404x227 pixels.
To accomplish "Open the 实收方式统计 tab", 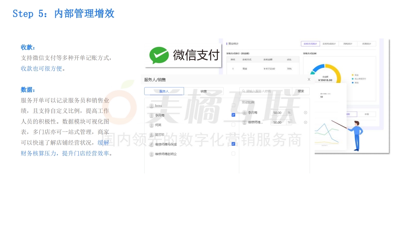I will (x=310, y=44).
